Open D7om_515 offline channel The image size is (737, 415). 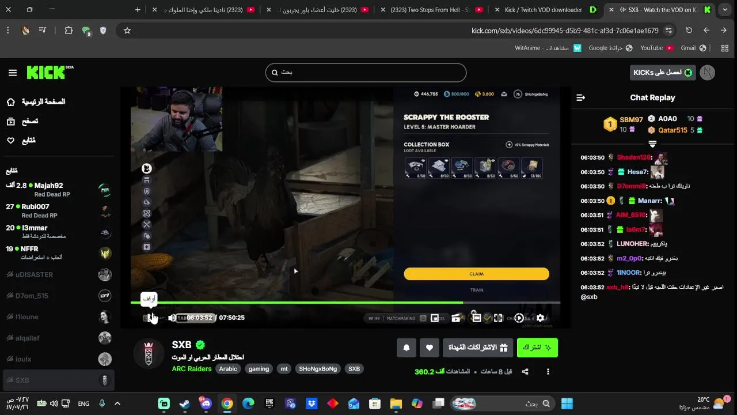coord(58,296)
